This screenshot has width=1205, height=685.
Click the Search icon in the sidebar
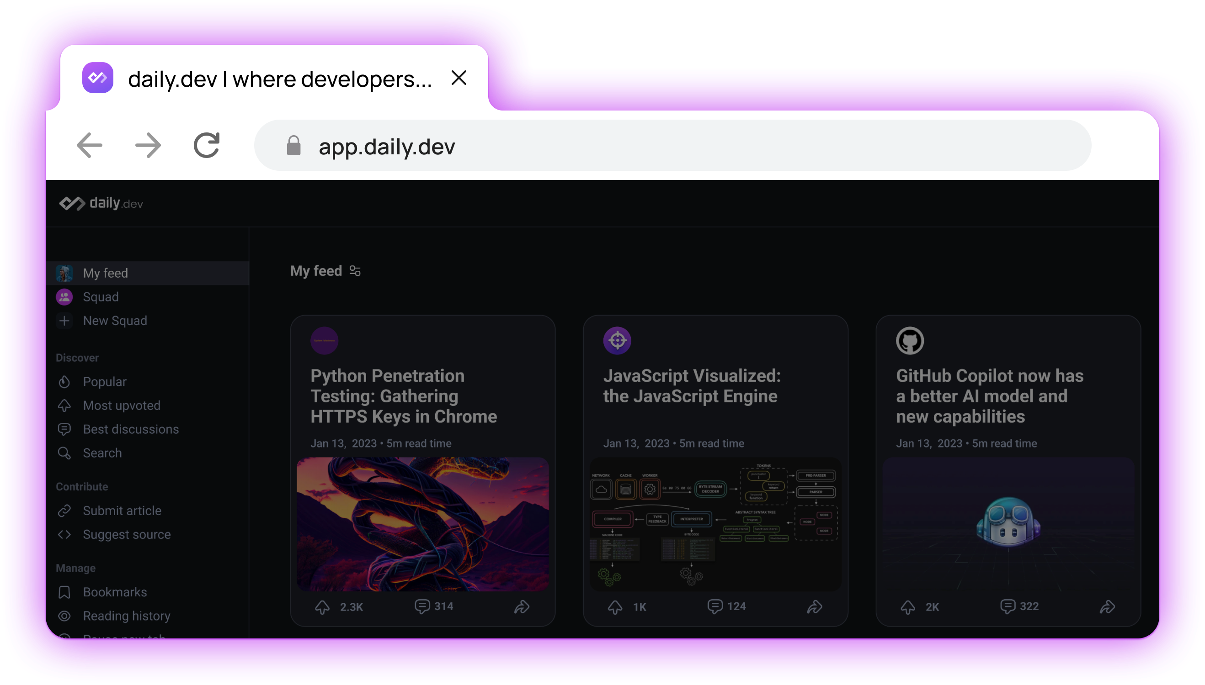coord(64,453)
